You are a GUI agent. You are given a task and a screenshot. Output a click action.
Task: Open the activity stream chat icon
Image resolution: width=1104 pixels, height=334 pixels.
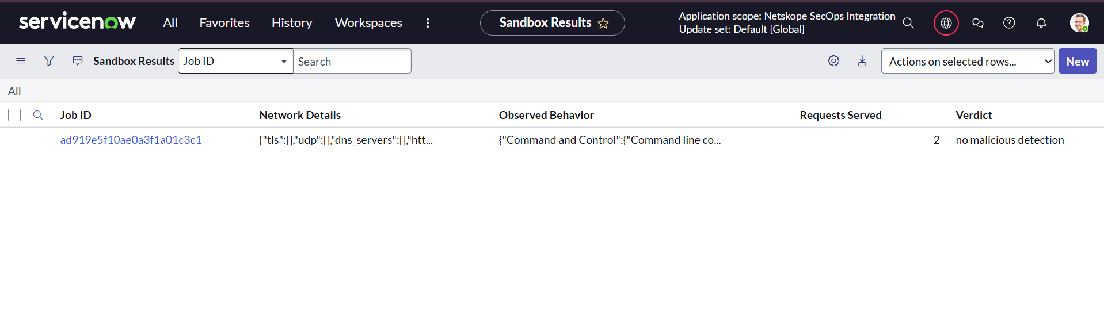(78, 61)
